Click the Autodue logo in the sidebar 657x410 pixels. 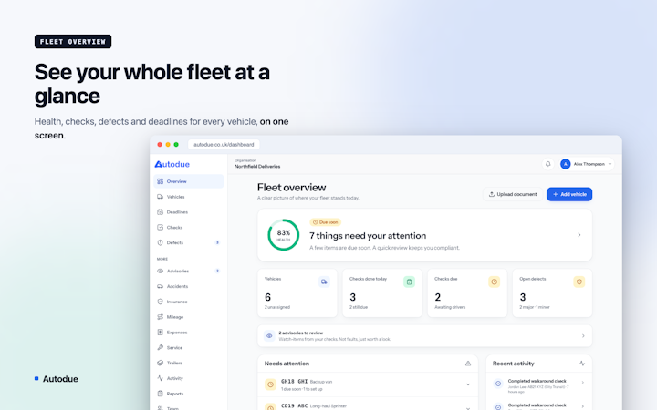[172, 164]
